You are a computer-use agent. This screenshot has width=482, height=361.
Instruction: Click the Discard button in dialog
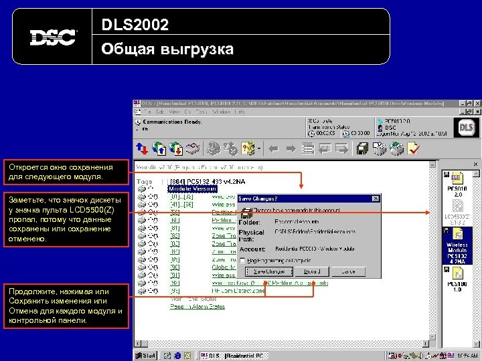pos(312,271)
